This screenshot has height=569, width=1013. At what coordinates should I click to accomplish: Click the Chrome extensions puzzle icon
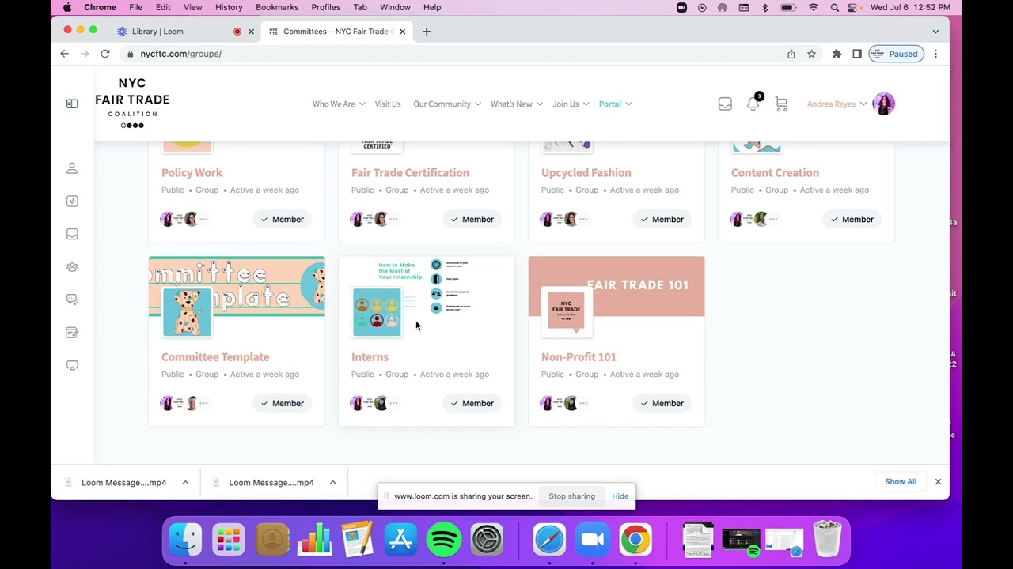pyautogui.click(x=837, y=54)
